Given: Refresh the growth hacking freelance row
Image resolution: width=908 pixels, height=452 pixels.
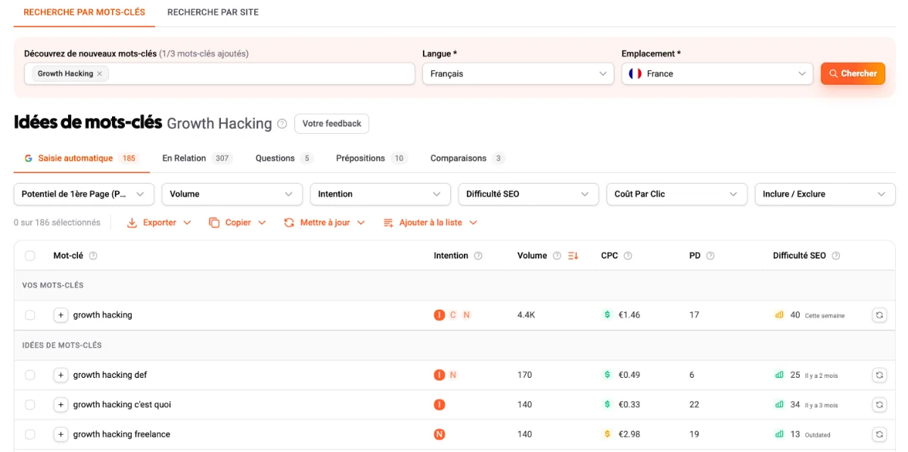Looking at the screenshot, I should click(879, 435).
